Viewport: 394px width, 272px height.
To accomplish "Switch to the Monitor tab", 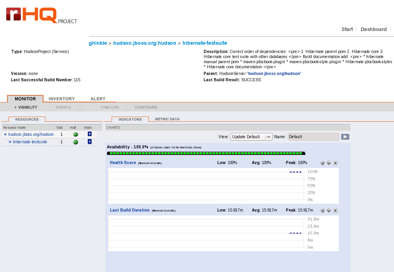I will point(25,99).
